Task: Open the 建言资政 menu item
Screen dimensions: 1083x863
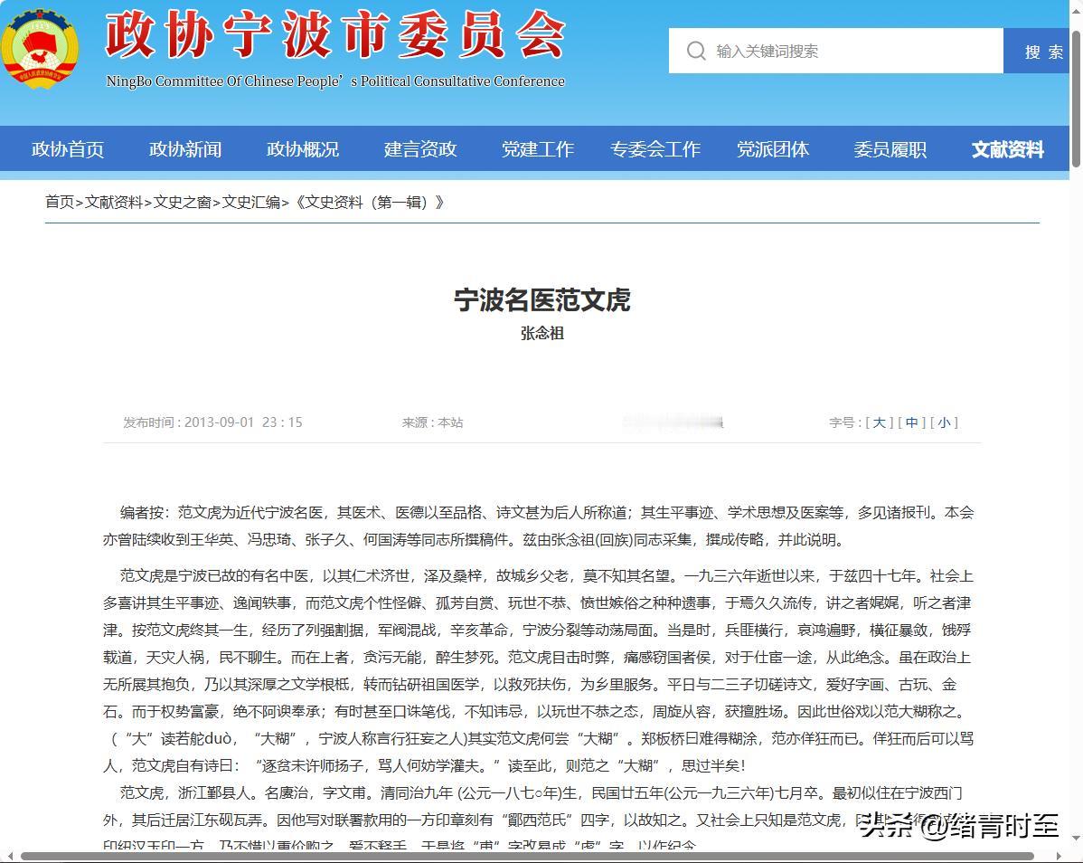Action: [x=420, y=149]
